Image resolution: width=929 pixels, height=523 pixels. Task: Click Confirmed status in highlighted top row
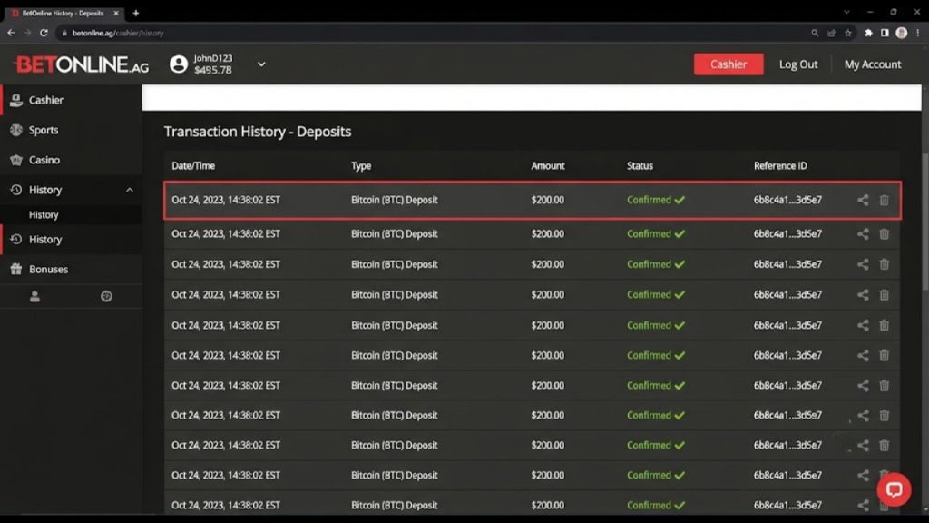click(x=655, y=201)
